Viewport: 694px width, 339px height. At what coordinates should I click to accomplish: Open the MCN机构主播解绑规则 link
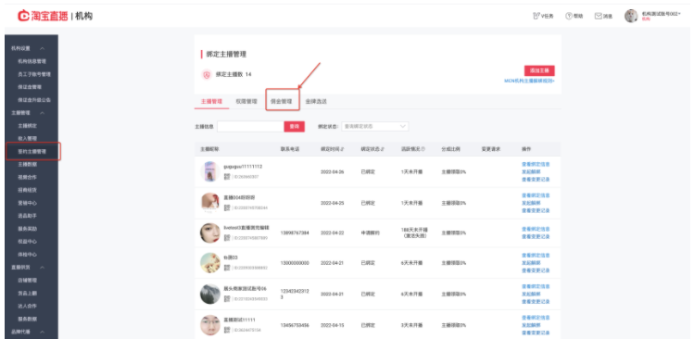(529, 81)
